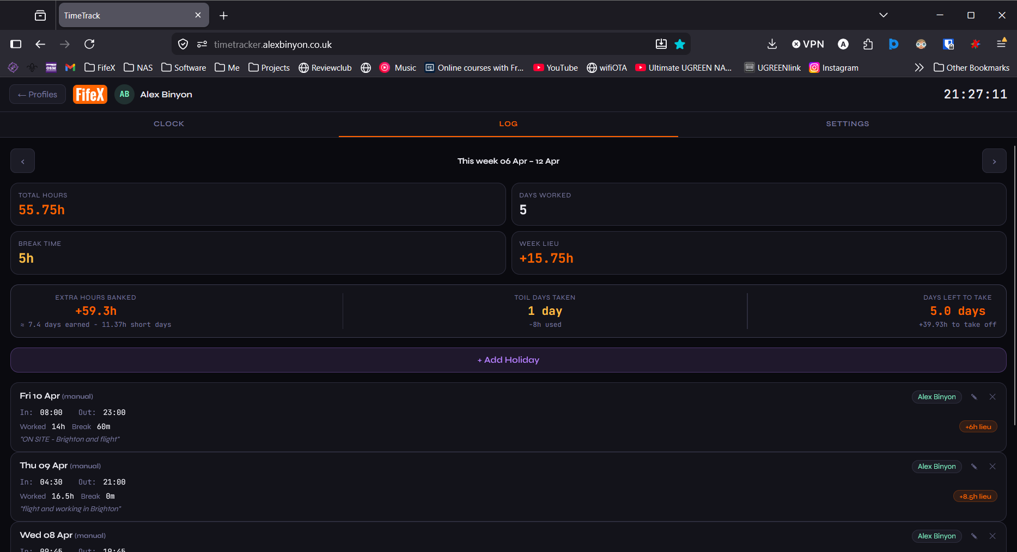Edit the Fri 10 Apr entry with pencil icon

(974, 396)
